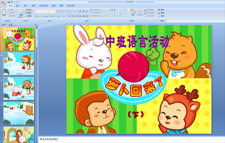Click the New Slide icon
Screen dimensions: 225x143
21,11
